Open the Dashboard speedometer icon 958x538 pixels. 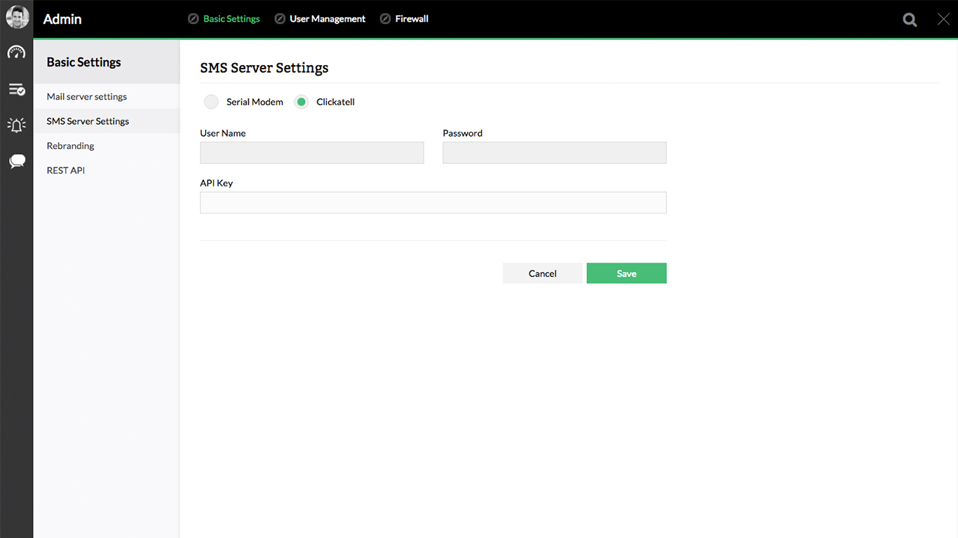pos(16,52)
